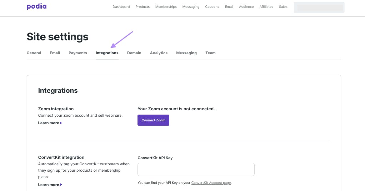Go to Products in top navigation
Viewport: 365px width, 191px height.
pos(142,7)
